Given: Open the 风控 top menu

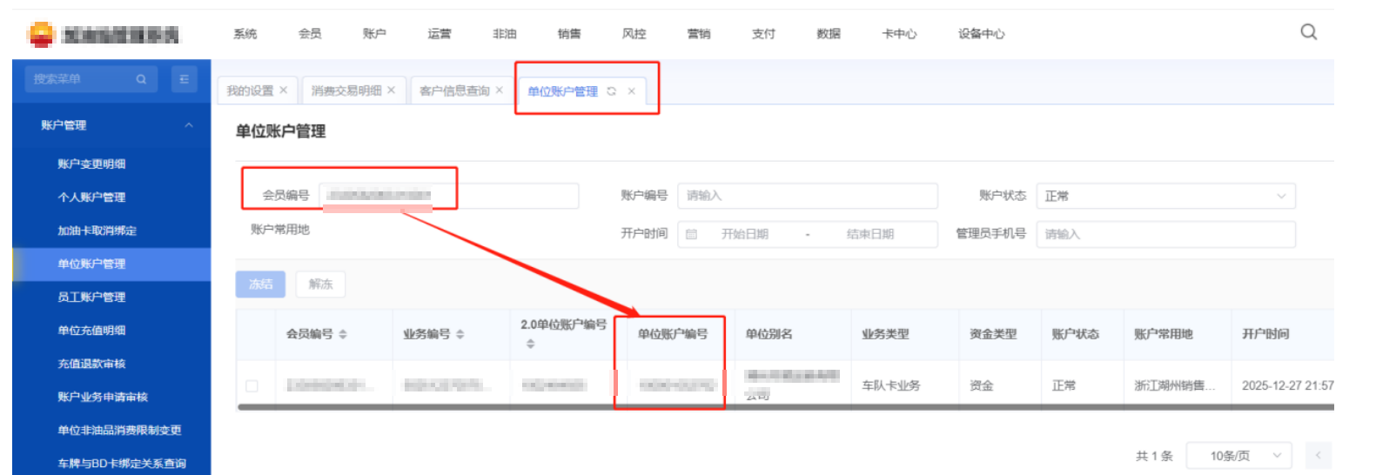Looking at the screenshot, I should point(634,34).
